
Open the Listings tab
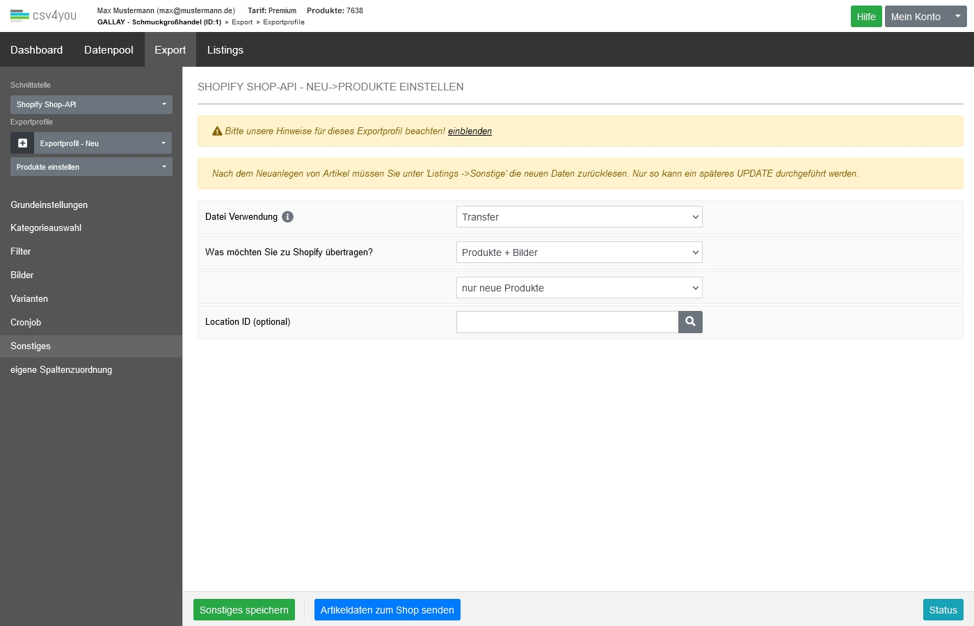[x=225, y=50]
